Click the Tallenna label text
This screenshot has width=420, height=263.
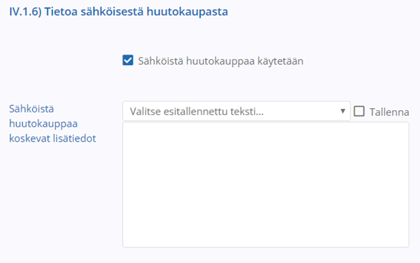389,112
